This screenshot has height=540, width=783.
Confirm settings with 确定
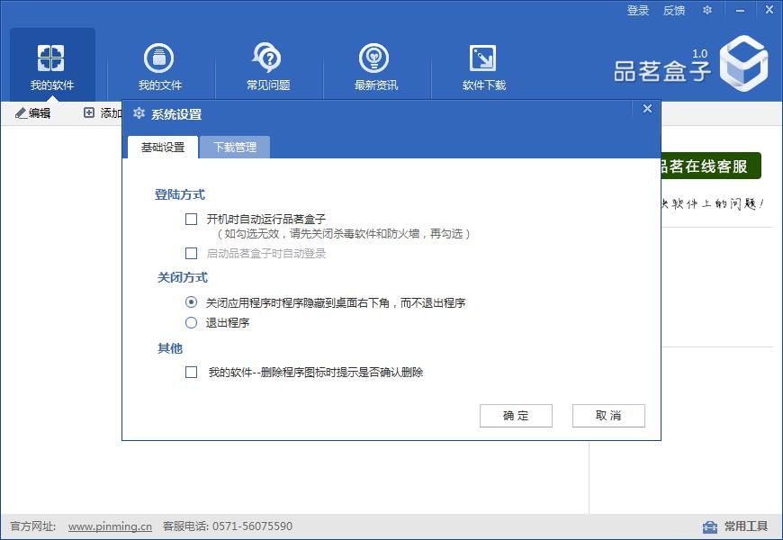(x=516, y=415)
